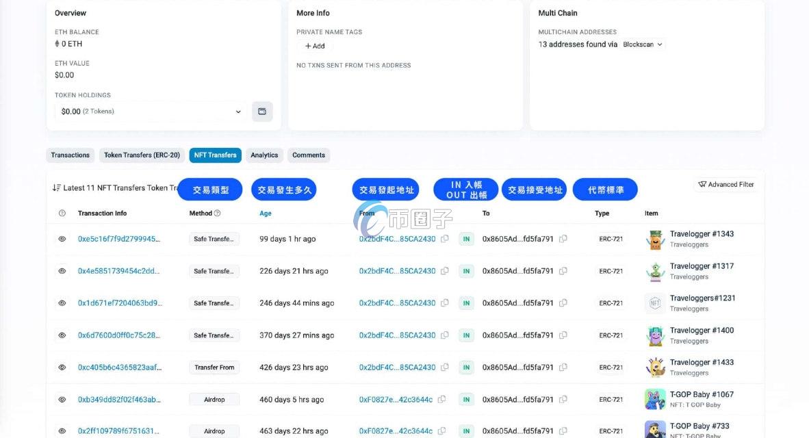Switch to the Token Transfers (ERC-20) tab

142,155
